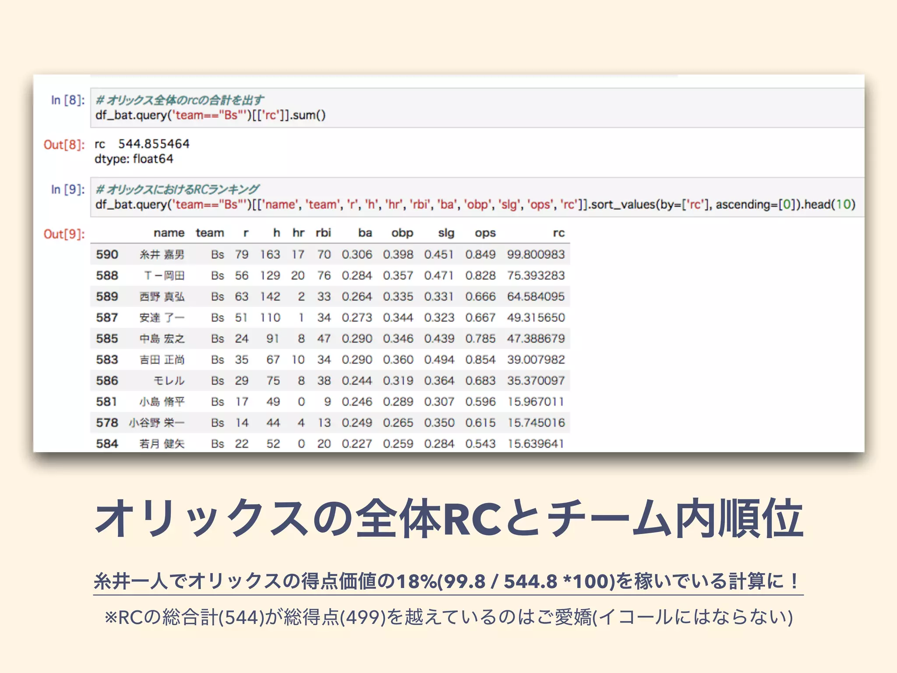
Task: Select the name T-岡田
Action: pos(164,275)
